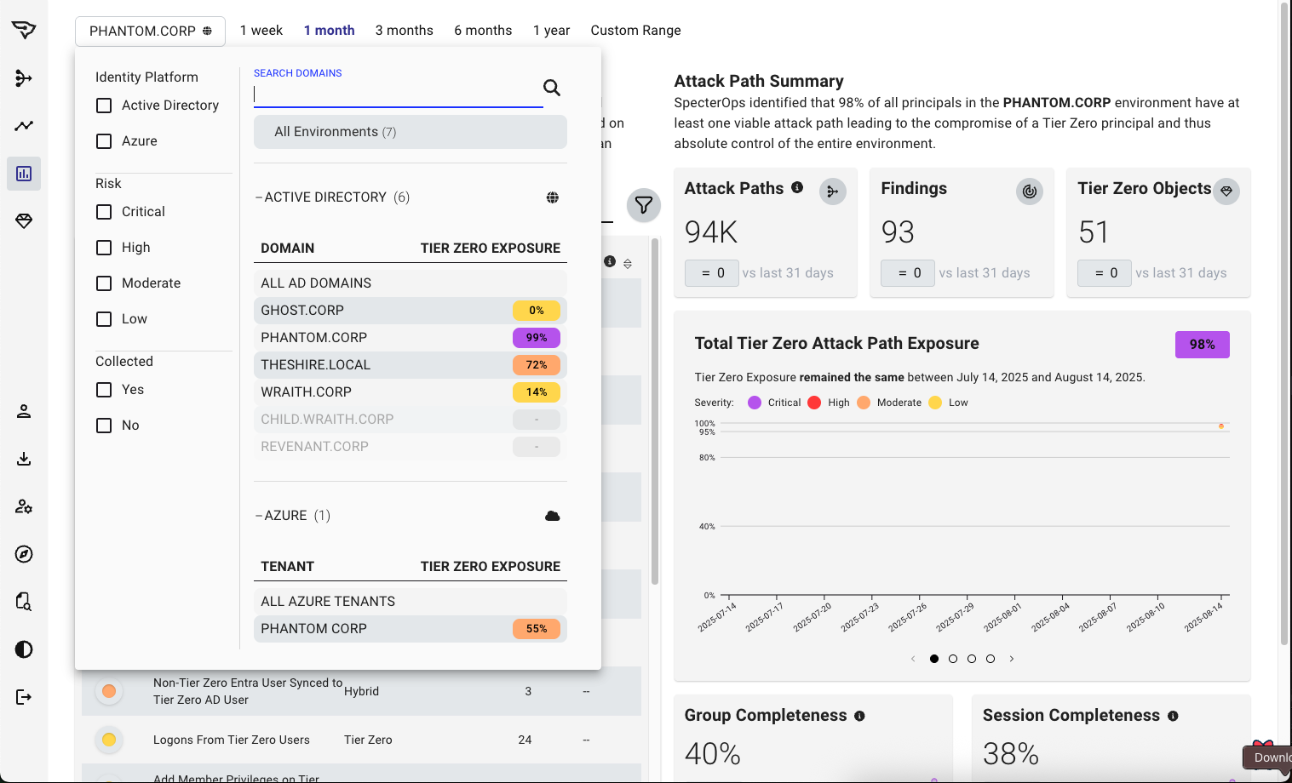1292x783 pixels.
Task: Select the 1 year time range
Action: coord(552,31)
